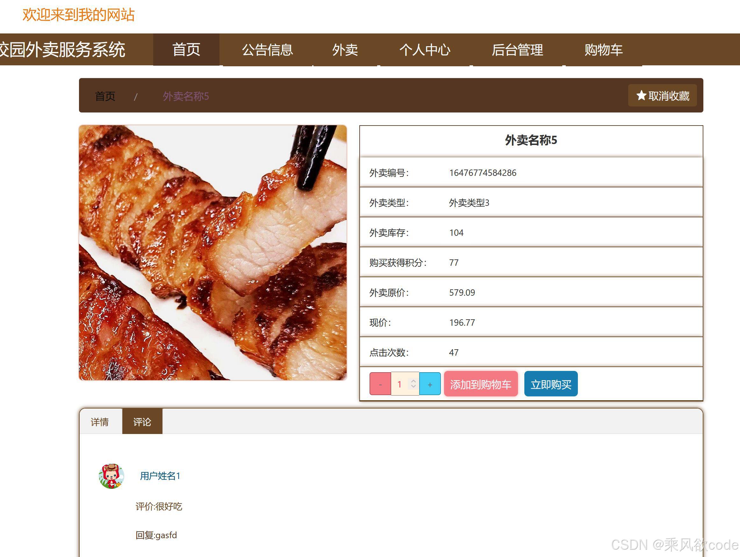Switch to the 详情 tab
This screenshot has height=557, width=740.
100,422
